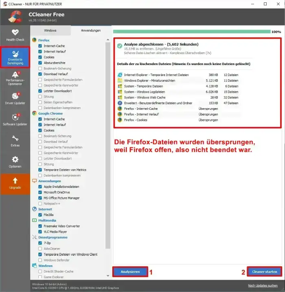Click the Cleaner starten button
Viewport: 285px width, 292px height.
pyautogui.click(x=265, y=272)
